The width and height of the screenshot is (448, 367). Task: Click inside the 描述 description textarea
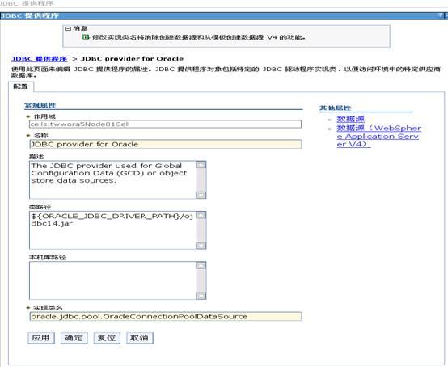click(113, 180)
